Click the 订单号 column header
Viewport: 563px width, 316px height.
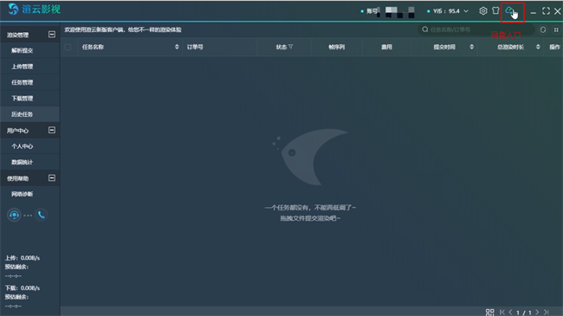point(195,47)
